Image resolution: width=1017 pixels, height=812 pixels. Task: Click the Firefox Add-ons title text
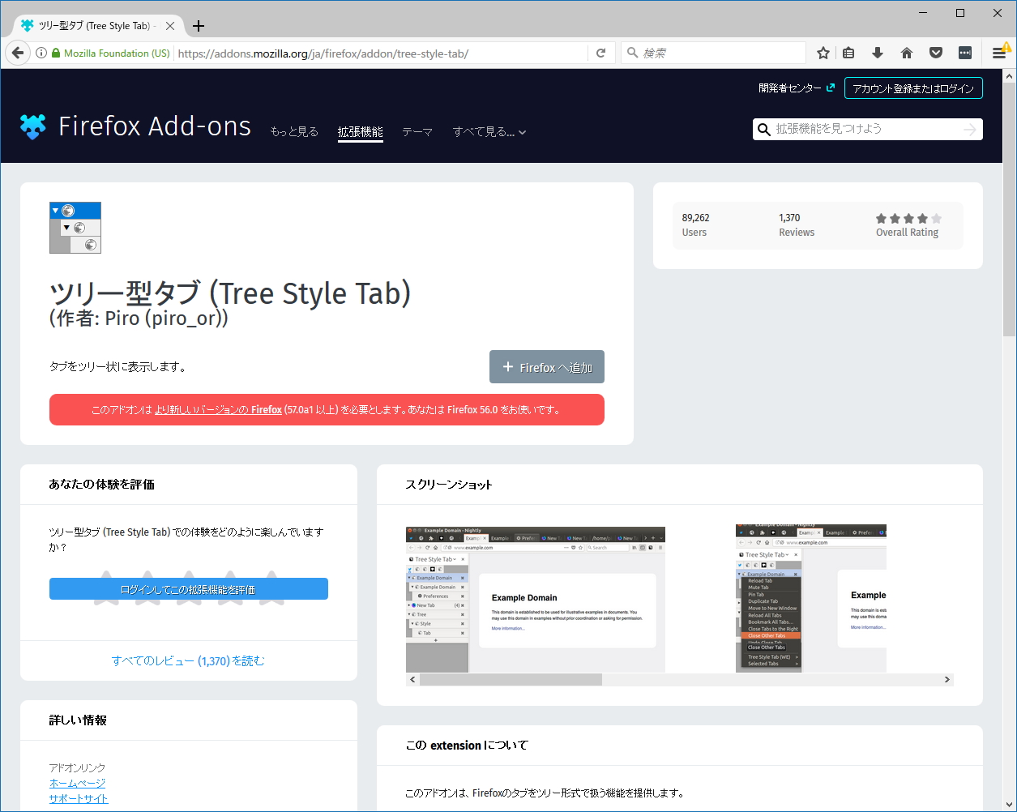click(155, 126)
